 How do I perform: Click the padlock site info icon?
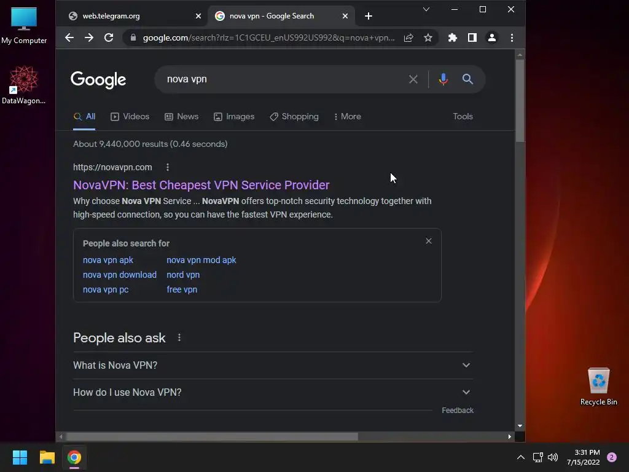(x=133, y=37)
